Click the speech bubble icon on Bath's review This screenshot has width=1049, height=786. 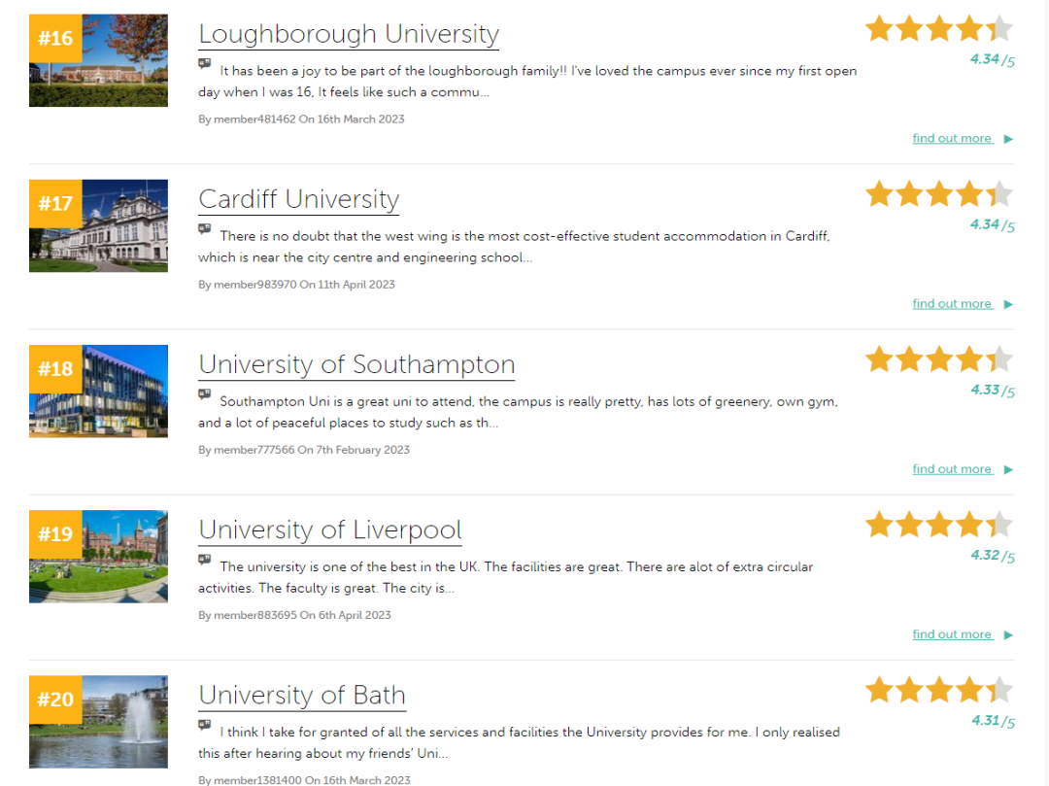(x=205, y=726)
